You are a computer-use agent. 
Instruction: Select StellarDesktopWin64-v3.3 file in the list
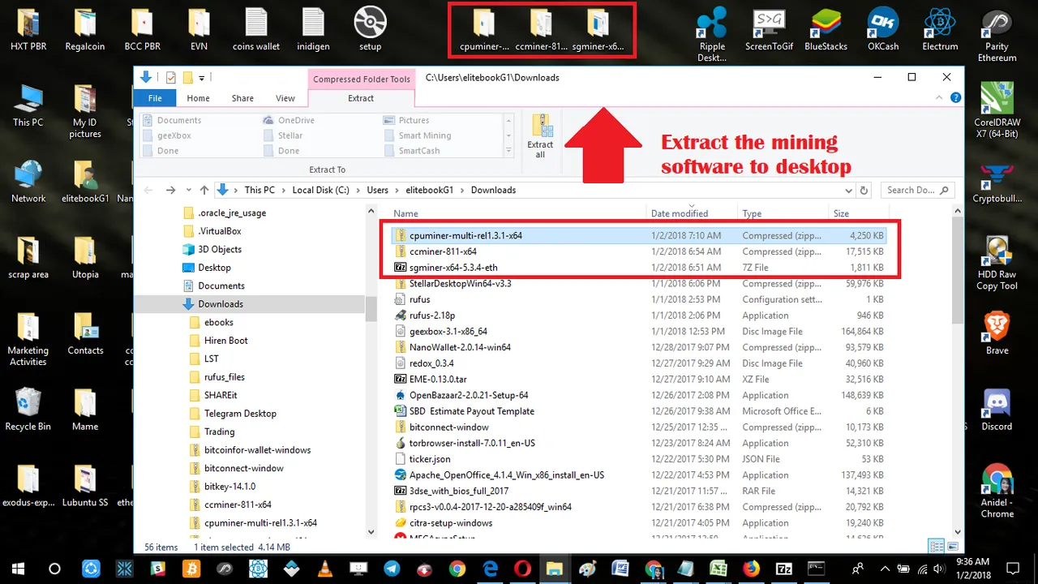640,284
